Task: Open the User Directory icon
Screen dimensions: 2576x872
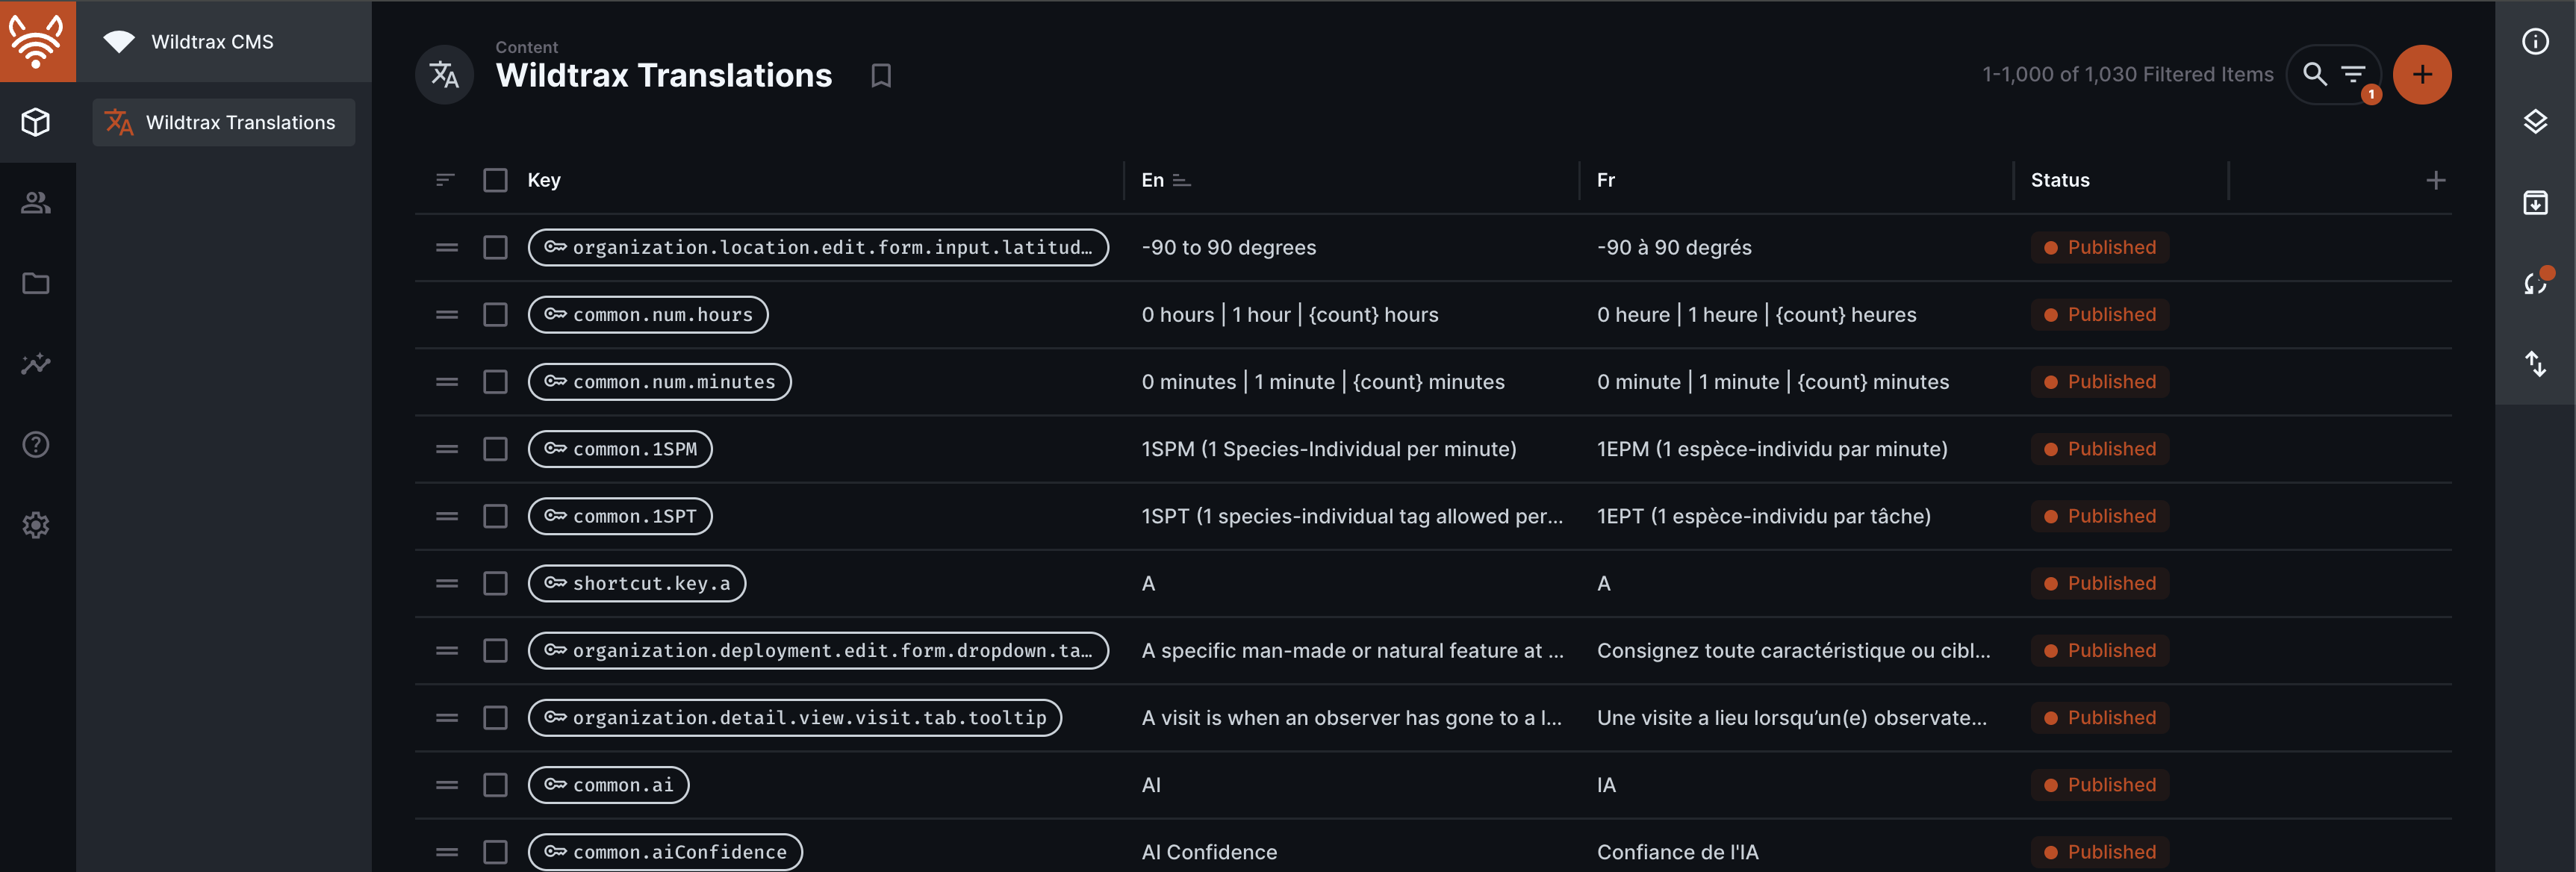Action: pyautogui.click(x=36, y=203)
